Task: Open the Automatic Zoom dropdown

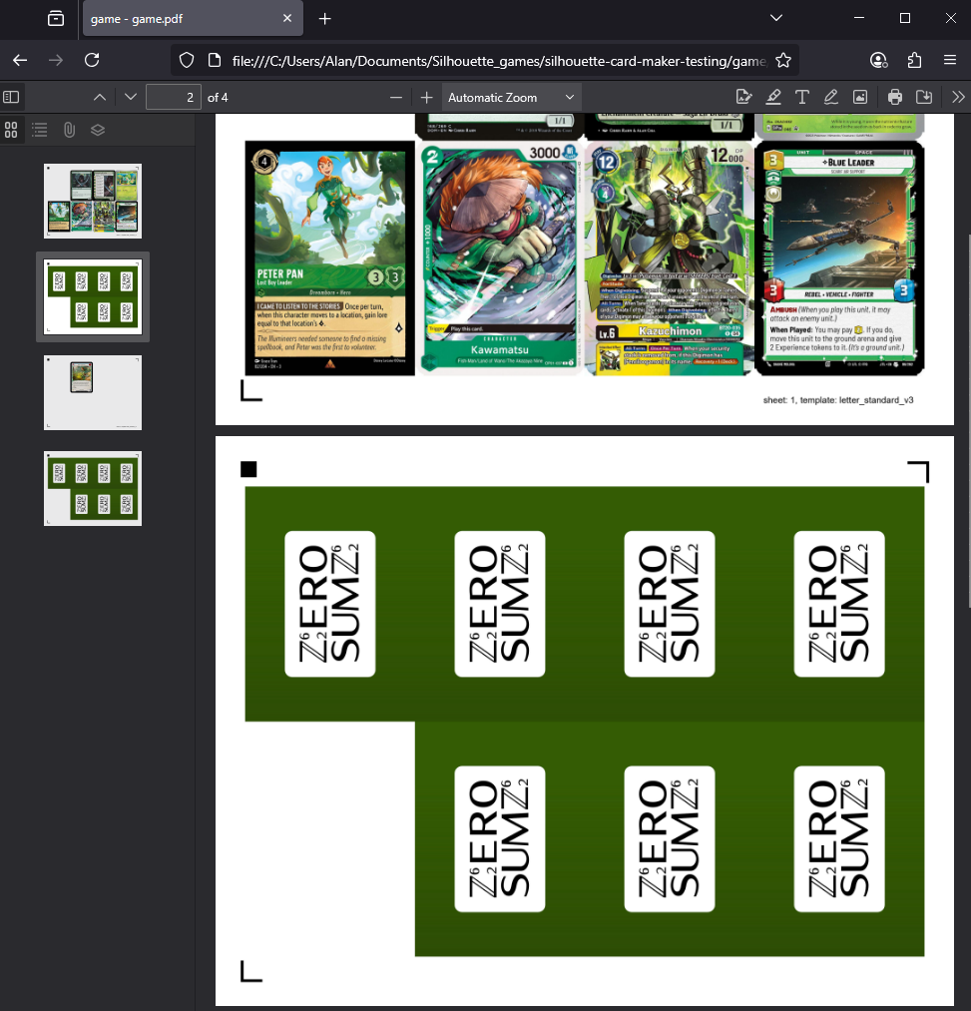Action: [x=511, y=98]
